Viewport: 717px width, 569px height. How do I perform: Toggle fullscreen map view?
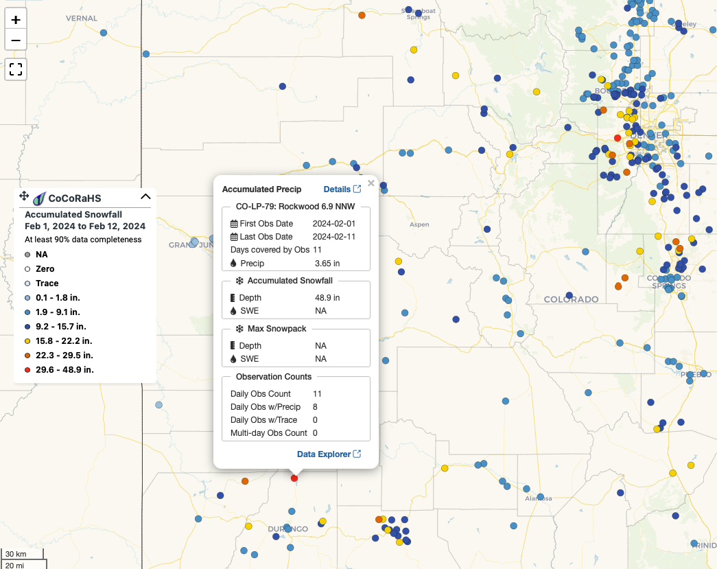coord(16,69)
